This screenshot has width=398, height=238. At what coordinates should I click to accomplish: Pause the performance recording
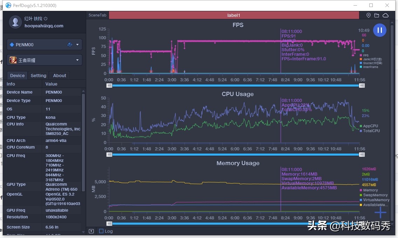(x=379, y=30)
